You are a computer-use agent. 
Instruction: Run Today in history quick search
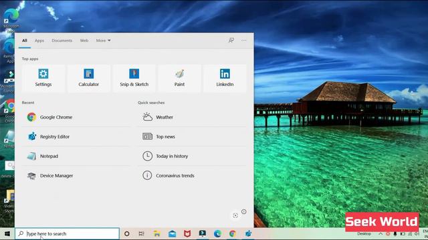[x=192, y=156]
